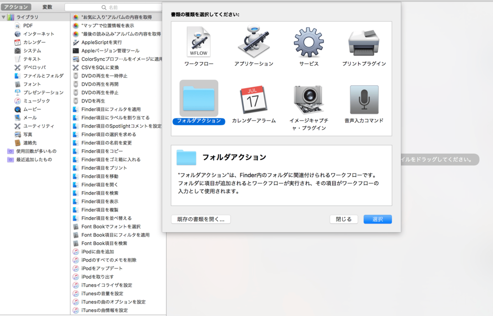Viewport: 493px width, 316px height.
Task: Select カレンダー category in library
Action: coord(34,42)
